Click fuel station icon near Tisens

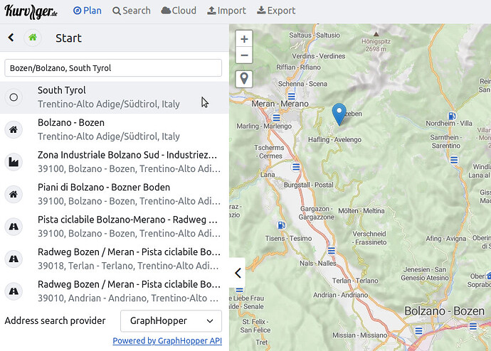click(282, 226)
